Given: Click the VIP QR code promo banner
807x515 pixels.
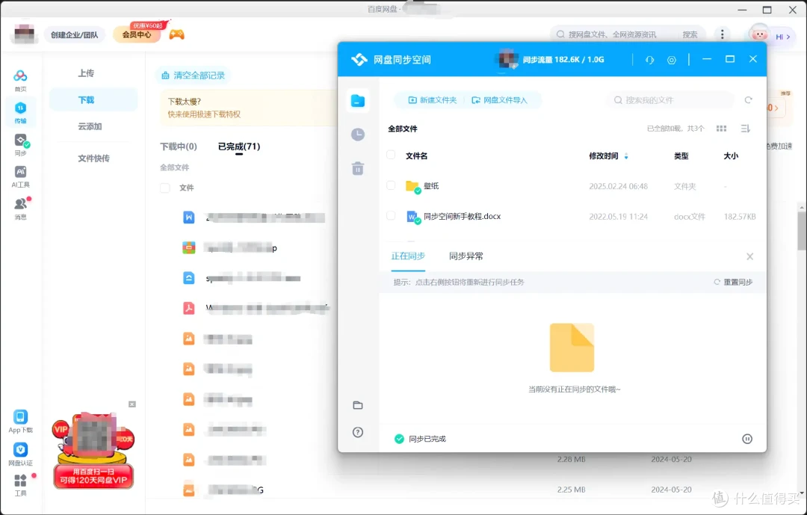Looking at the screenshot, I should (x=93, y=449).
